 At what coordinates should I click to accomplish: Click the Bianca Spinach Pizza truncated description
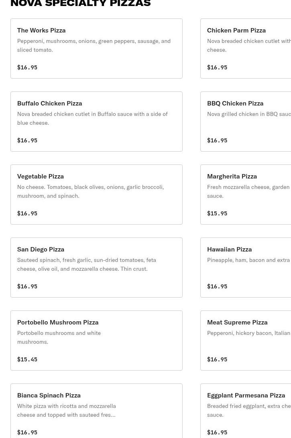[66, 410]
